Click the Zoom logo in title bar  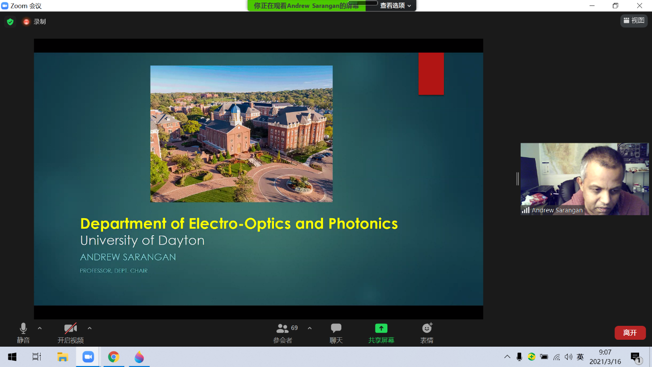coord(5,6)
